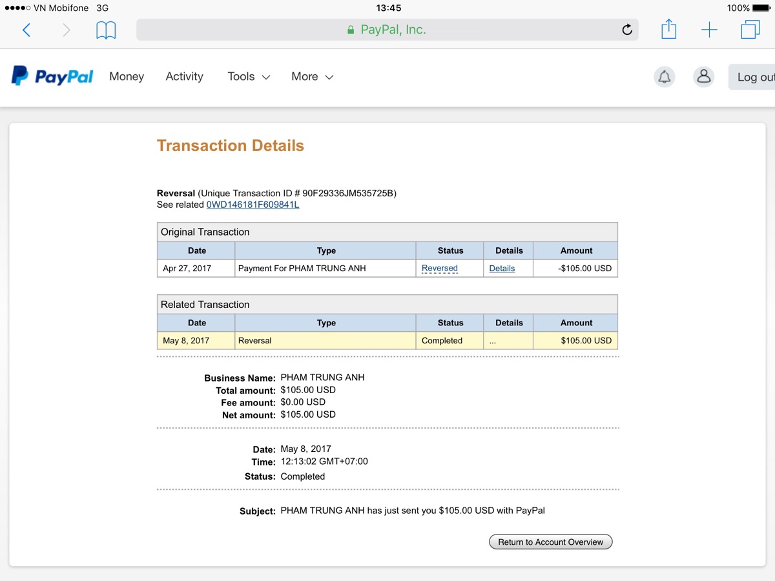Viewport: 775px width, 581px height.
Task: Click Business Name PHAM TRUNG ANH value
Action: tap(322, 378)
